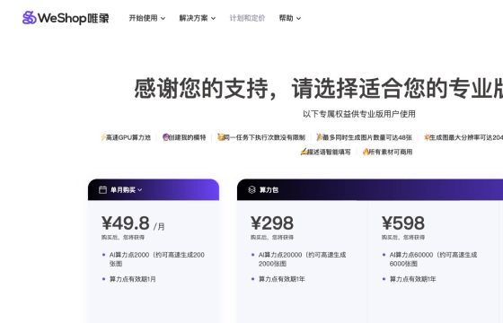Screen dimensions: 503x323
Task: Click the spark icon before 生成图最大分辨率
Action: tap(427, 137)
